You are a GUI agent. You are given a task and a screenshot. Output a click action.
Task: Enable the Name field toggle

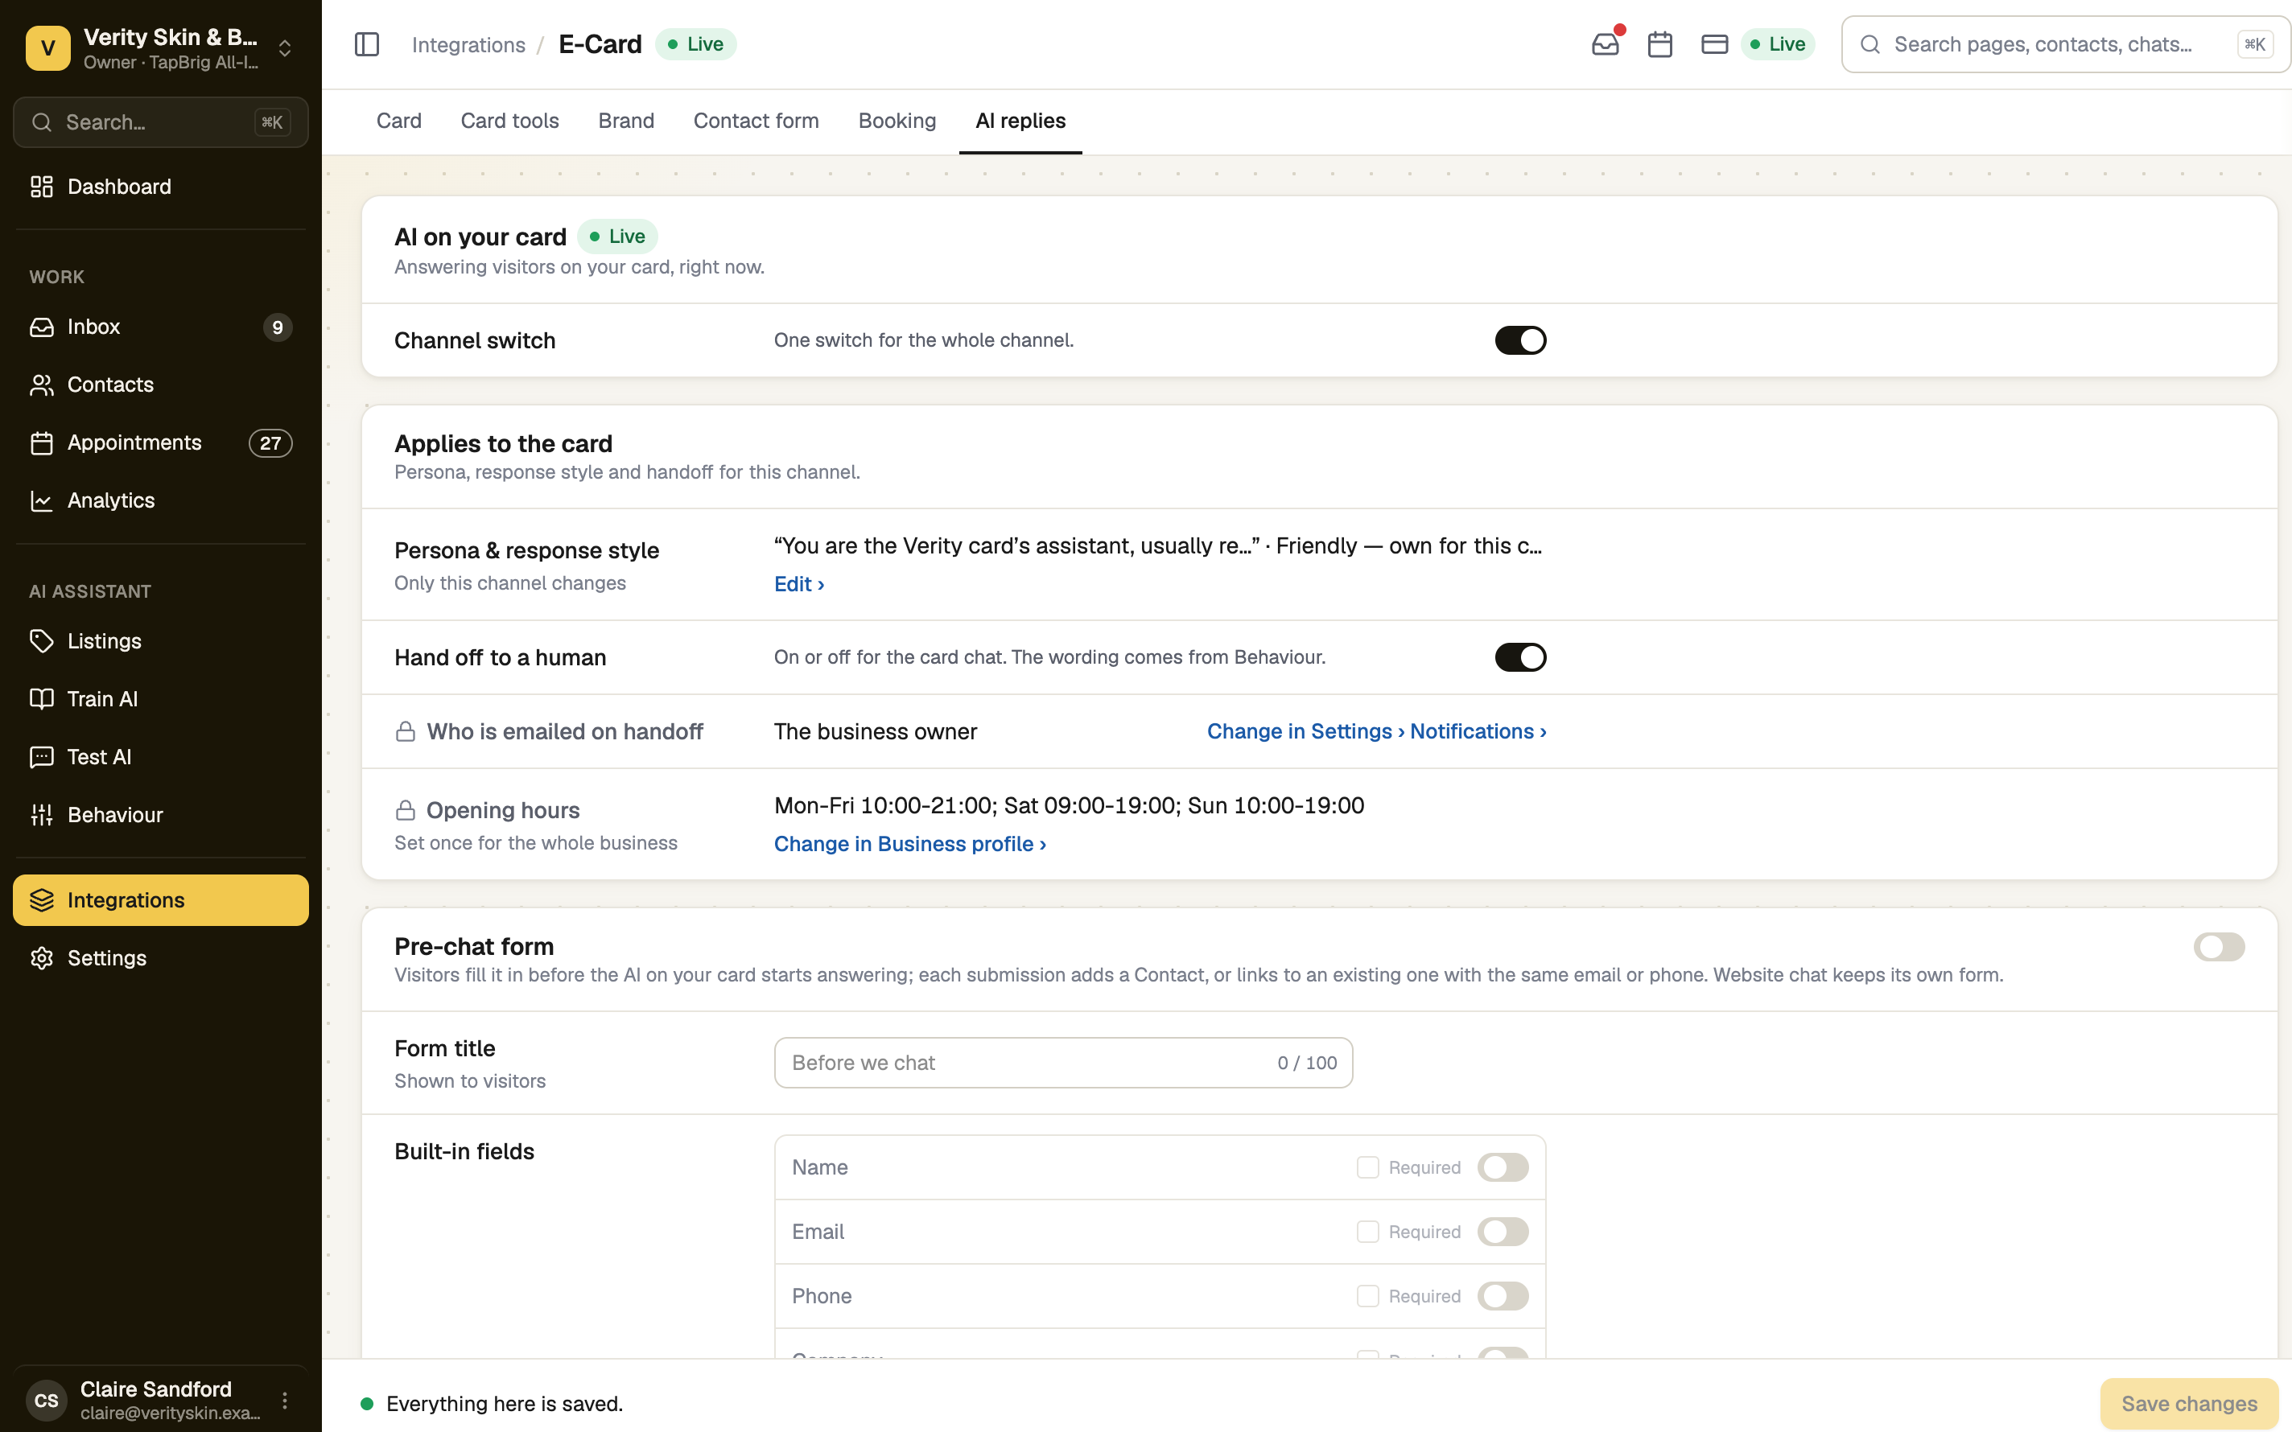1503,1168
